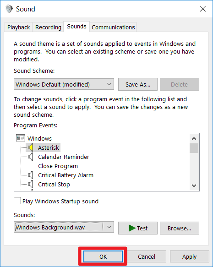Click the speaker icon next to Calendar Reminder

[31, 157]
